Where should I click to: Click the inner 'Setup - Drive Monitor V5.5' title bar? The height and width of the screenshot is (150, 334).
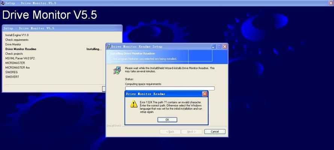pos(62,28)
